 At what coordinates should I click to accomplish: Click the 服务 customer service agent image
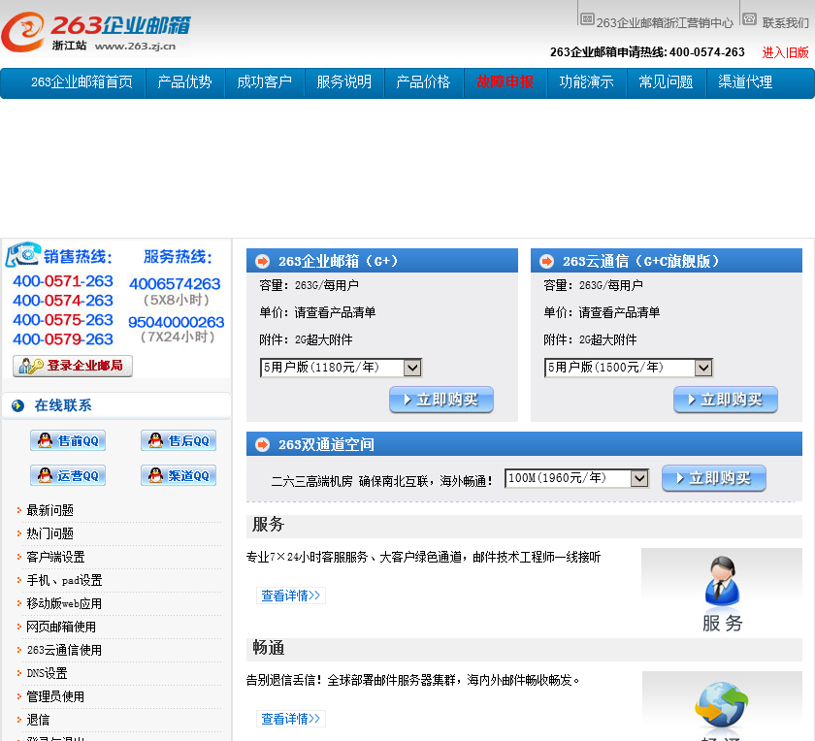(x=722, y=593)
